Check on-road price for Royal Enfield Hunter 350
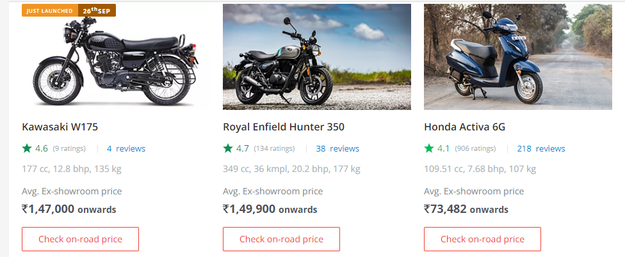Image resolution: width=625 pixels, height=257 pixels. tap(281, 239)
